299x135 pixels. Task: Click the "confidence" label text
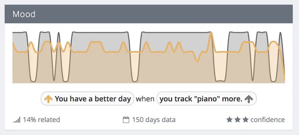(267, 120)
